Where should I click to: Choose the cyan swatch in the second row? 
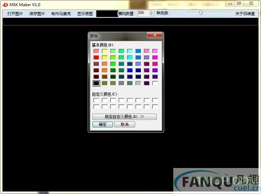130,57
